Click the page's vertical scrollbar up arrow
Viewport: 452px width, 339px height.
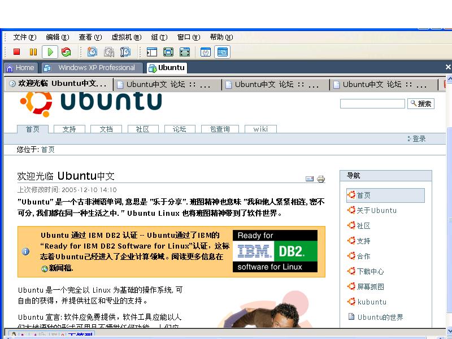coord(449,79)
